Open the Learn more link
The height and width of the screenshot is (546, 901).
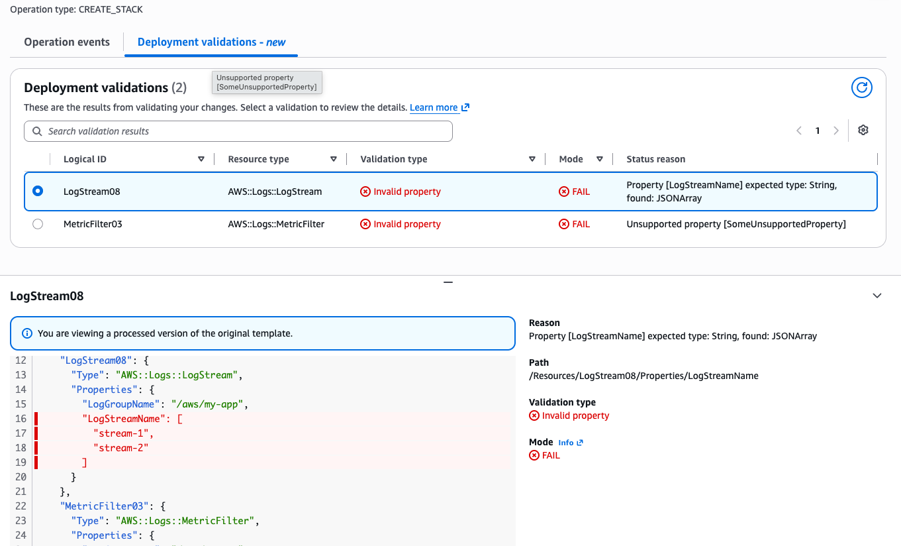(434, 107)
